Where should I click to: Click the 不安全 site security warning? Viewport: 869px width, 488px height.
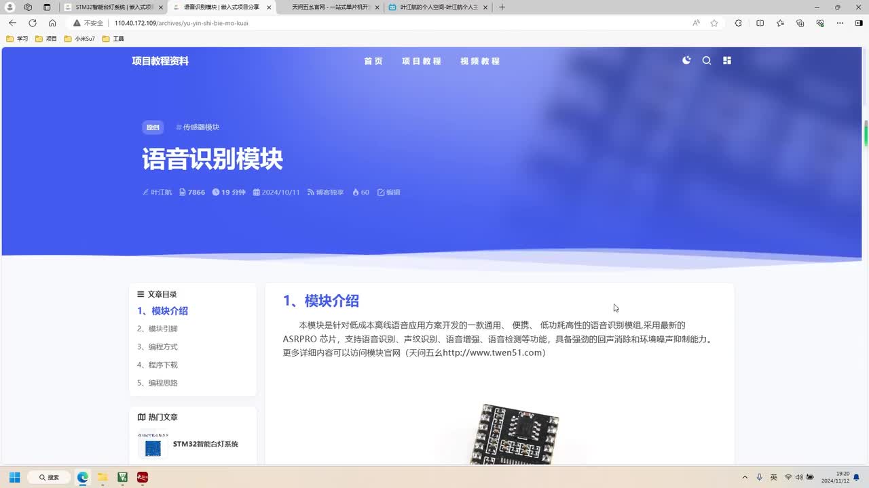pyautogui.click(x=88, y=23)
